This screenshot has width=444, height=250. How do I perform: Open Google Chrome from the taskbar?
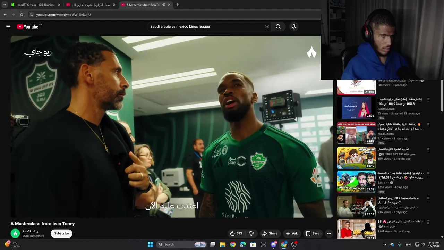pos(233,244)
